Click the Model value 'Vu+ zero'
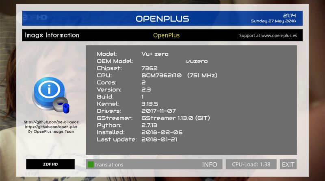 (x=155, y=54)
